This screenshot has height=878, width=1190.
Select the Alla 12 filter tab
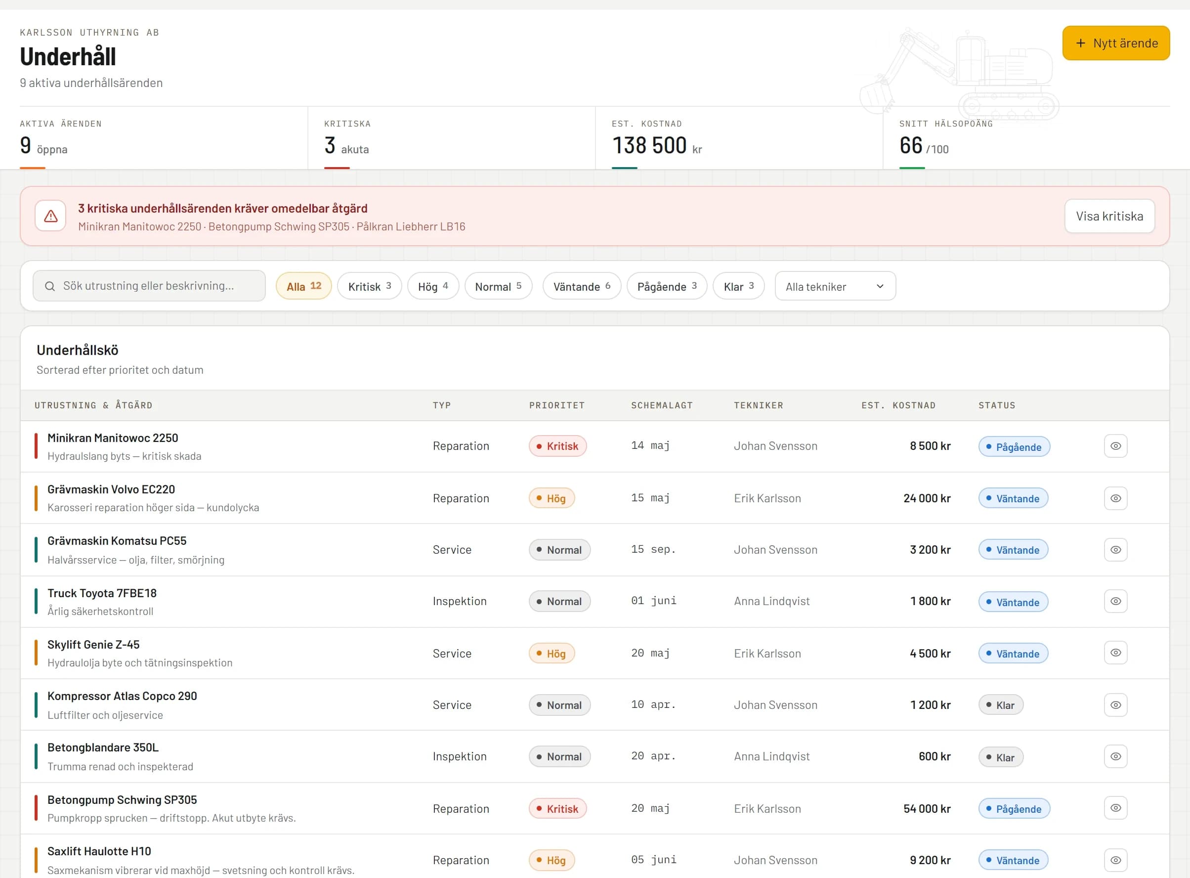(x=303, y=286)
